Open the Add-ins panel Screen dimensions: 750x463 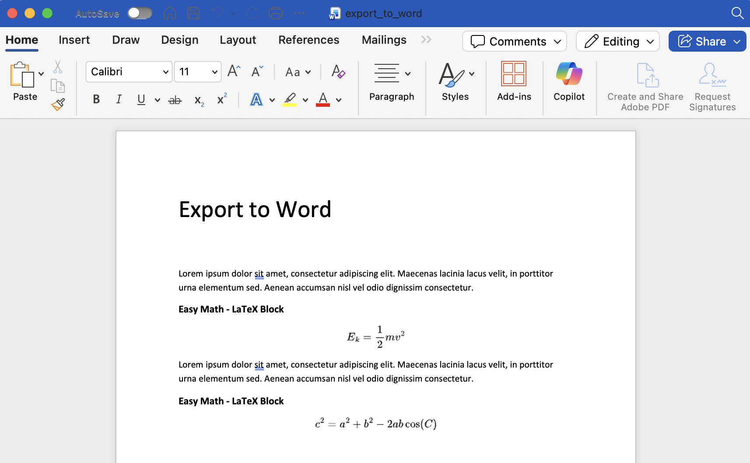click(515, 83)
